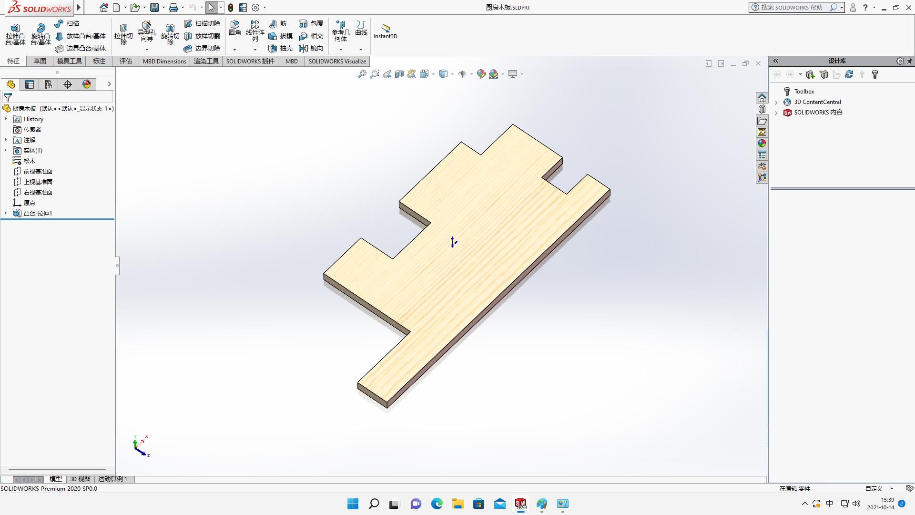Expand the 实体(1) folder

pos(6,150)
